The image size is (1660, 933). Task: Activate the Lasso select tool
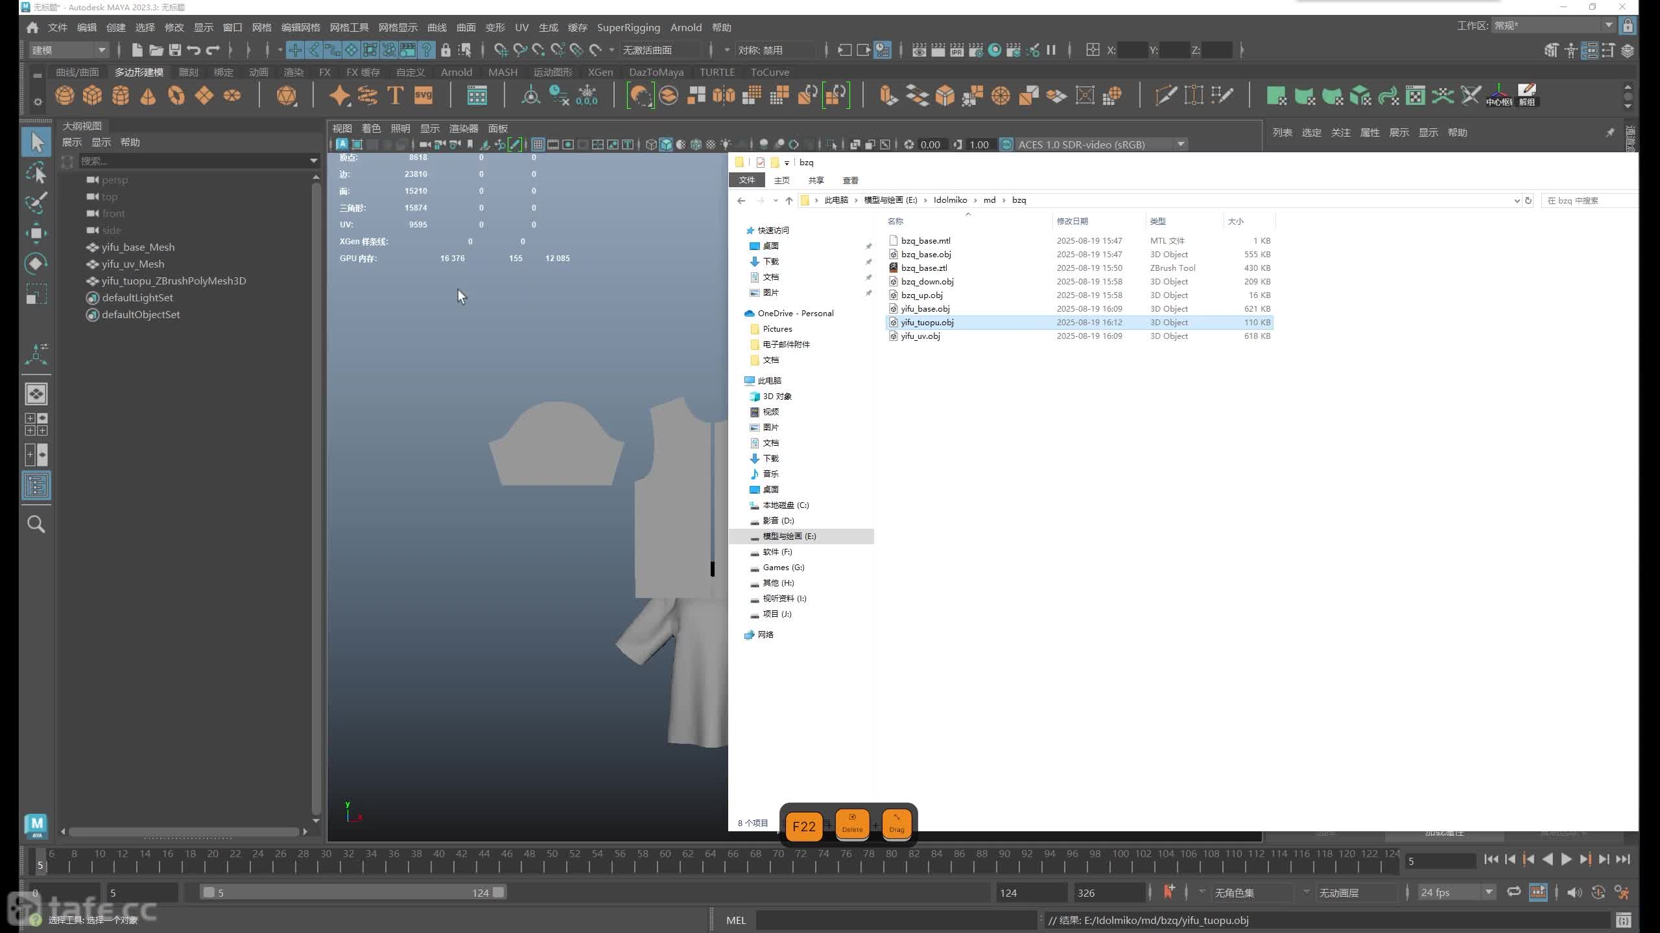[36, 173]
